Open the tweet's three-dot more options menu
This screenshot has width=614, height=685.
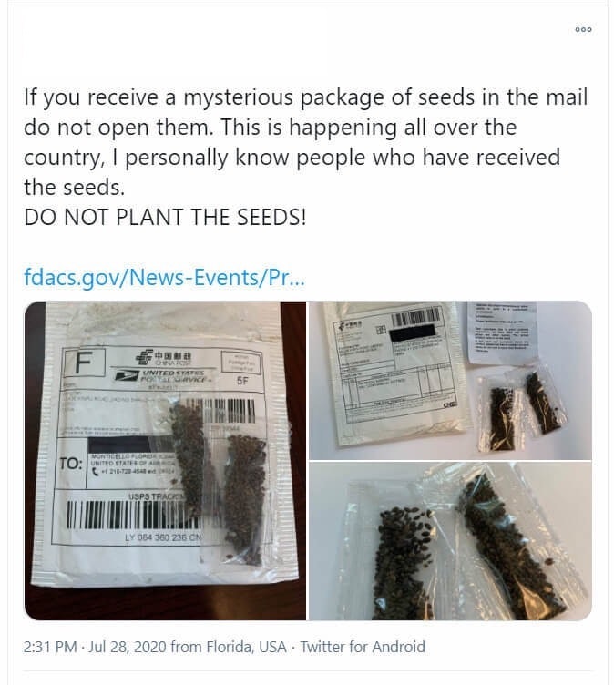point(584,29)
